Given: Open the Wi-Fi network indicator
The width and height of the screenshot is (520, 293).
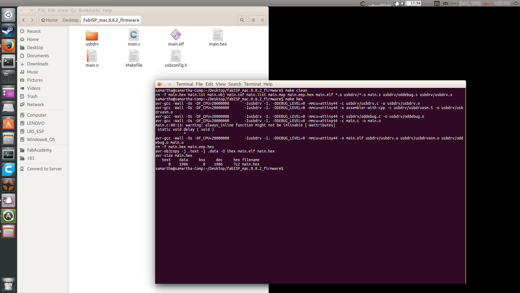Looking at the screenshot, I should 428,3.
